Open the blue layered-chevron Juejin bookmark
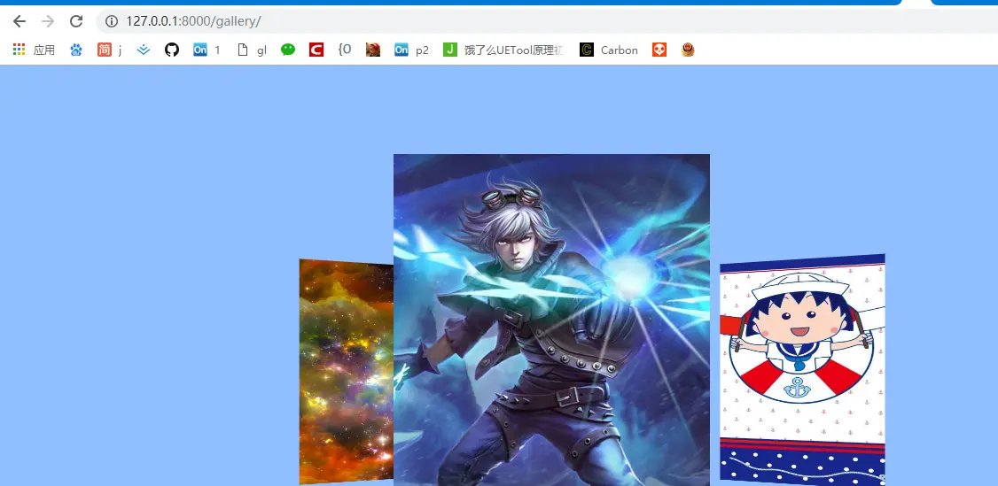 [144, 50]
